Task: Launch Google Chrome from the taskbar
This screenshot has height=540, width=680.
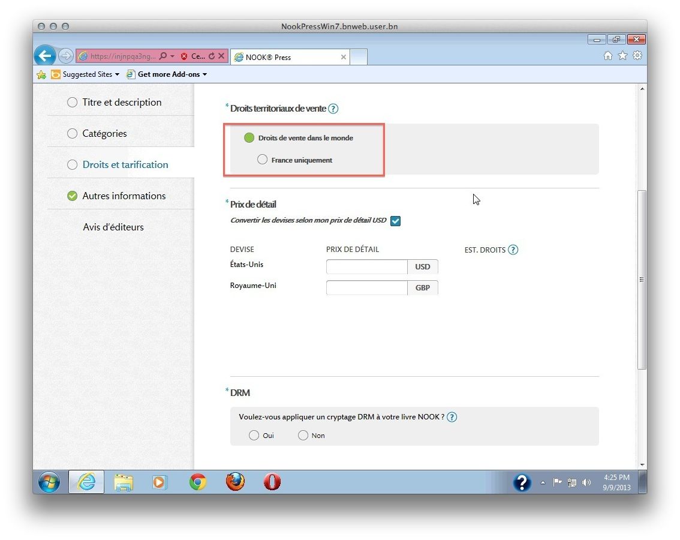Action: (198, 482)
